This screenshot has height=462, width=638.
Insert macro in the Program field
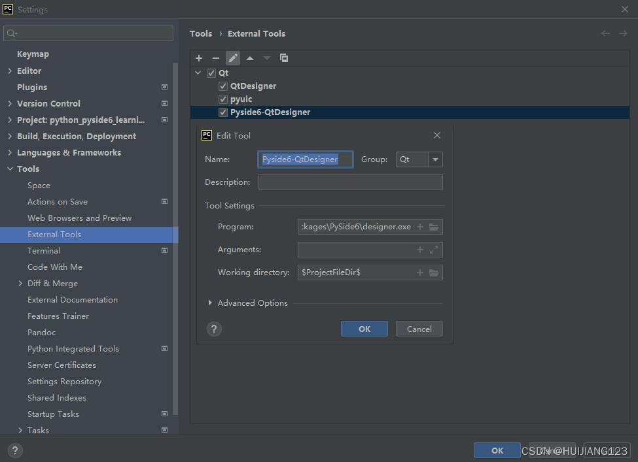tap(420, 227)
